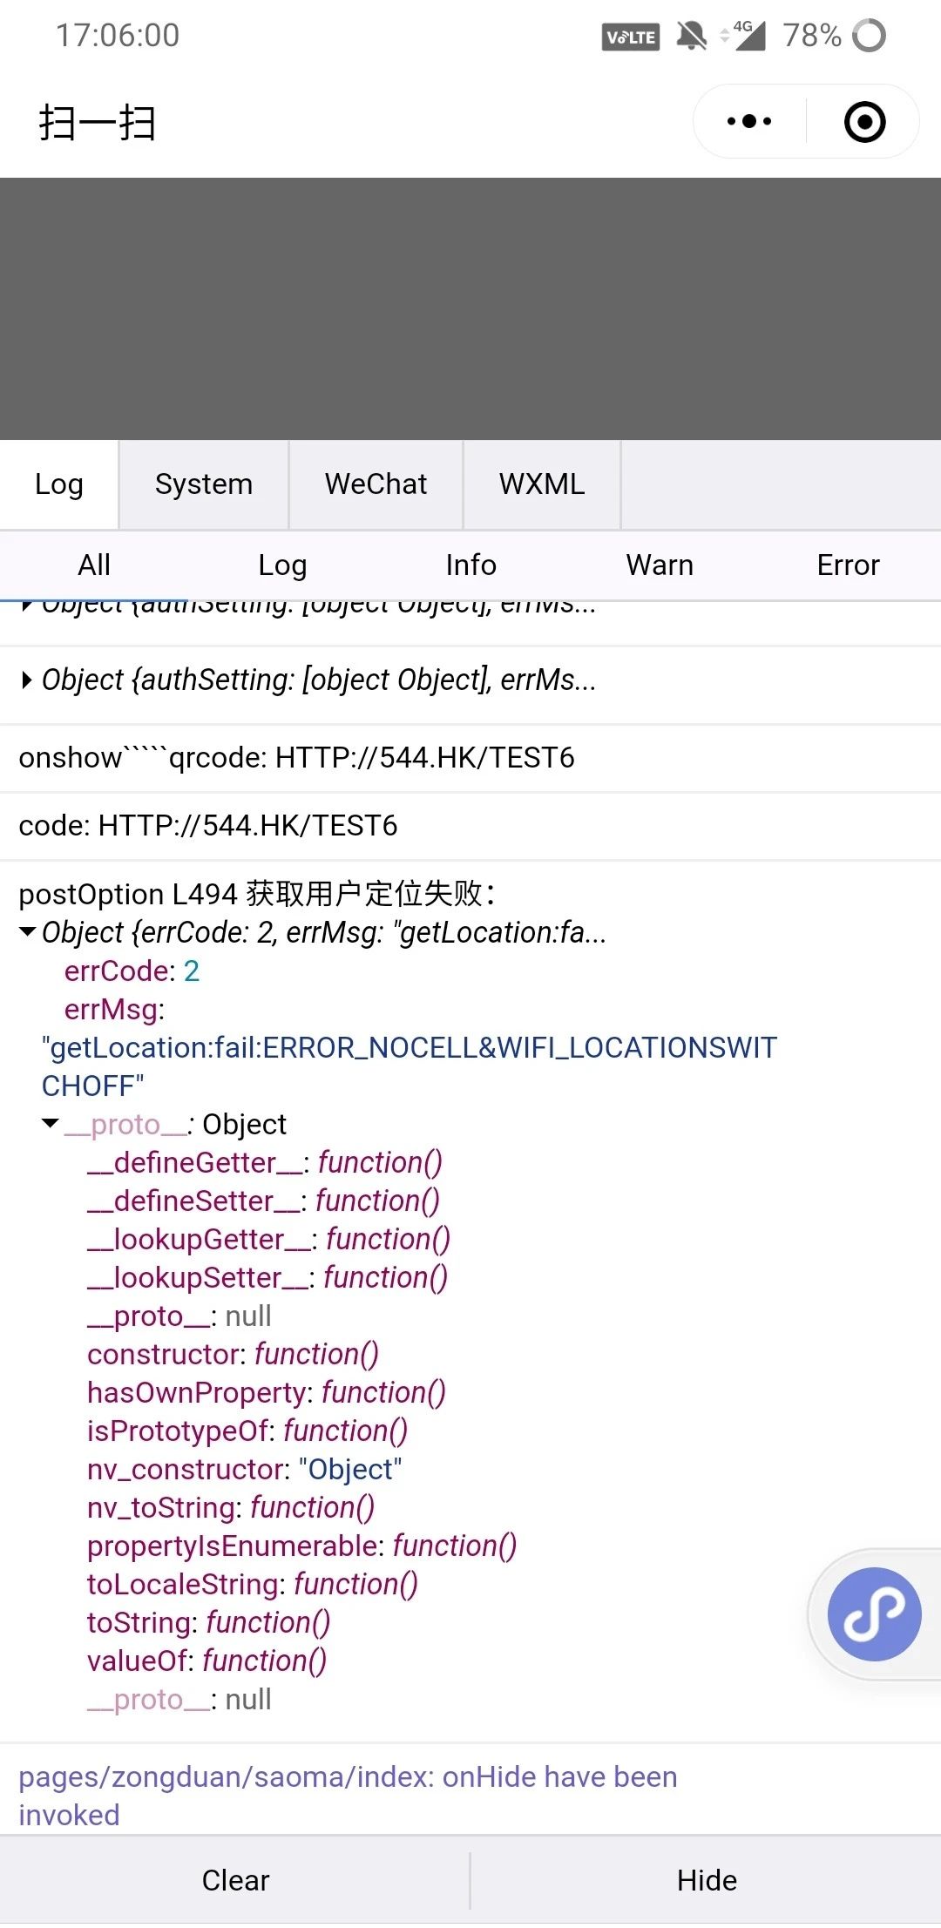
Task: Tap the onHide have been invoked log
Action: point(349,1796)
